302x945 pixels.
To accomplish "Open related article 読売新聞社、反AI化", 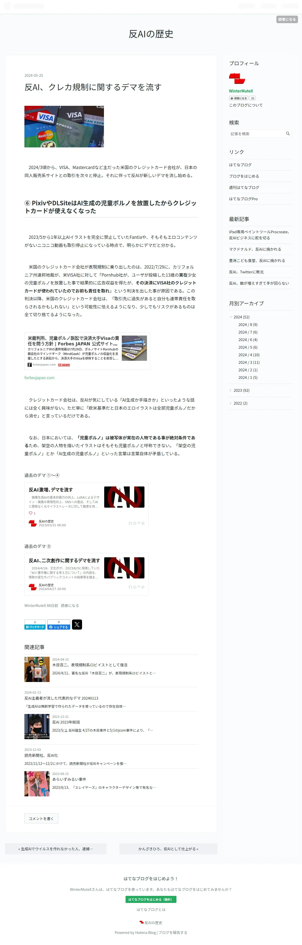I will pyautogui.click(x=41, y=755).
